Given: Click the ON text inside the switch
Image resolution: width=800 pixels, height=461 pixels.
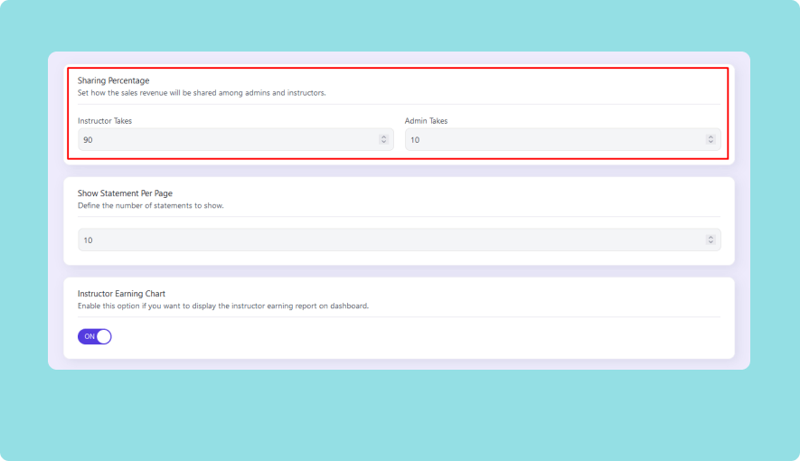Looking at the screenshot, I should coord(89,336).
